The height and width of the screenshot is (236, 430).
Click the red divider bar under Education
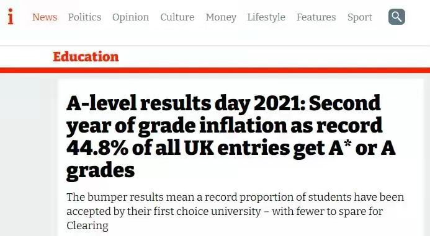click(x=215, y=70)
